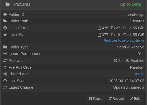Click the globe icon next to Global State
This screenshot has width=147, height=105.
5,28
